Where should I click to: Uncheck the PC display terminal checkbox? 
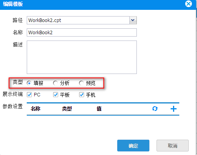pos(29,95)
